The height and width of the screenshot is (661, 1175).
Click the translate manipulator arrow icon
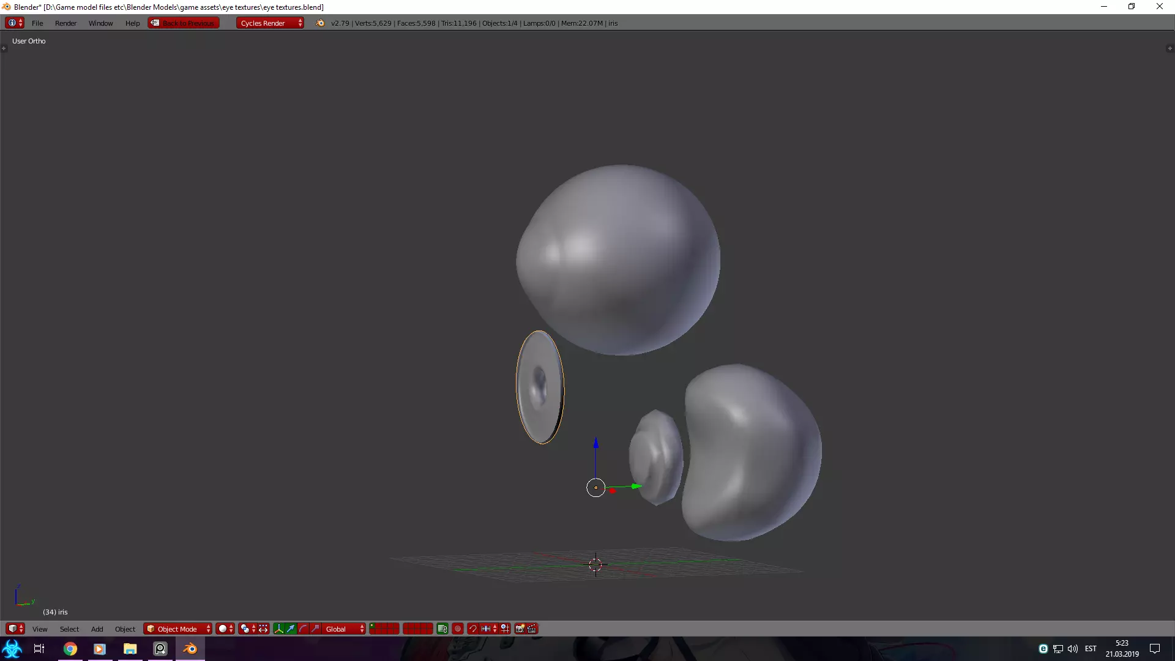[291, 629]
